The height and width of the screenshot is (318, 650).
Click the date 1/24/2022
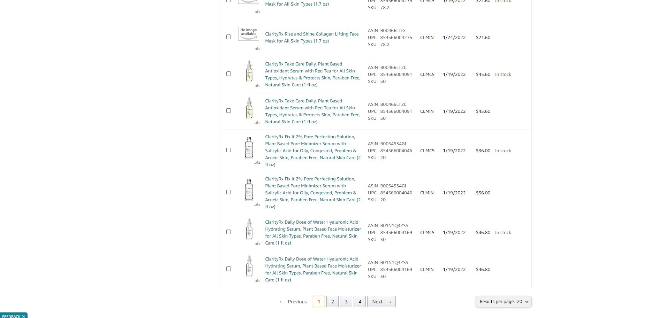(x=454, y=37)
